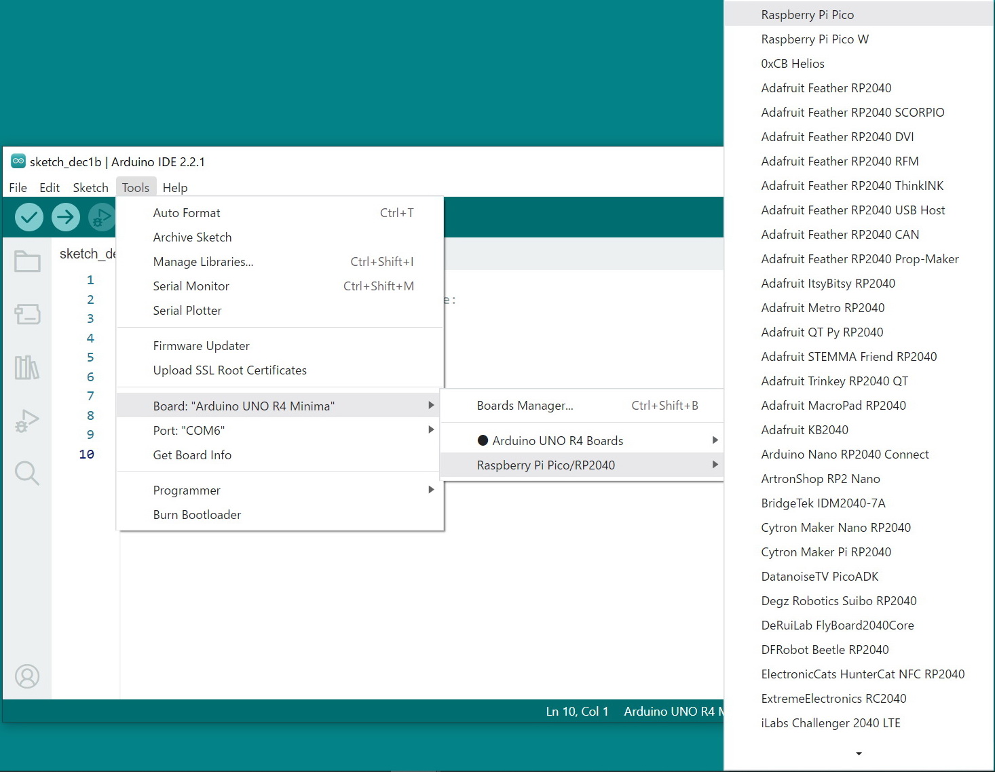Launch Serial Plotter from Tools menu
Image resolution: width=995 pixels, height=772 pixels.
point(280,311)
